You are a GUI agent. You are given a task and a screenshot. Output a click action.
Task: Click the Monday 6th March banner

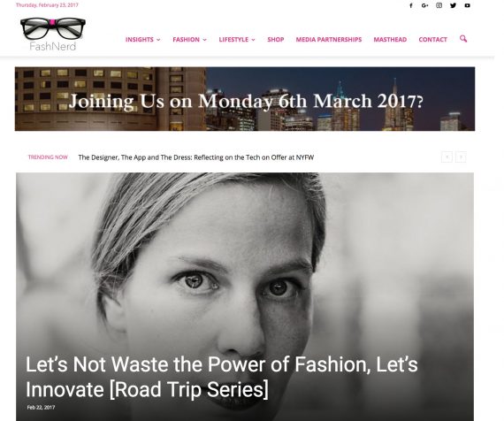245,99
